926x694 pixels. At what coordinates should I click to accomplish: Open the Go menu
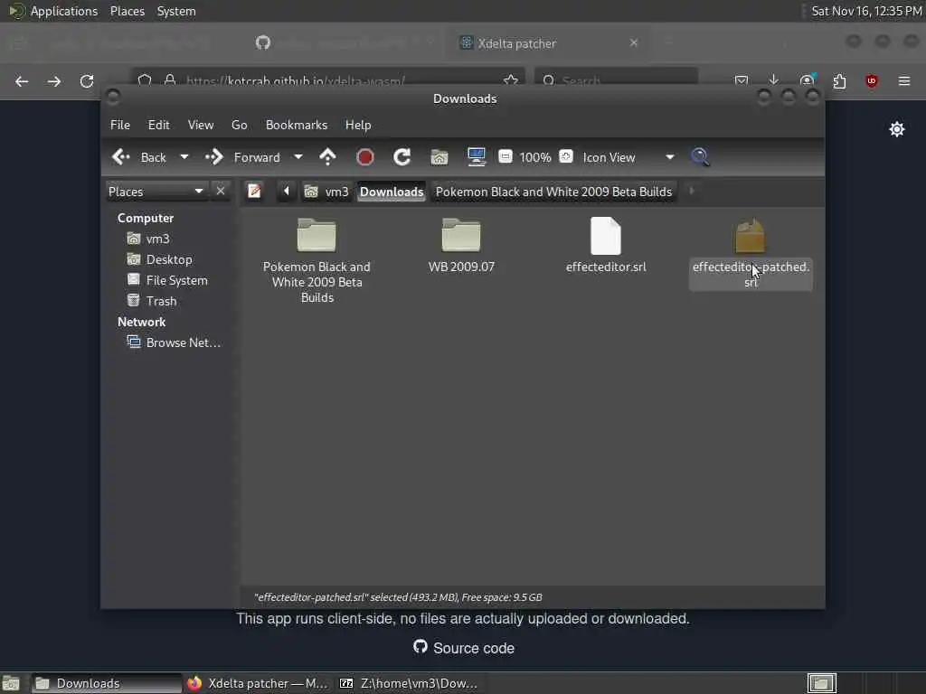coord(239,125)
